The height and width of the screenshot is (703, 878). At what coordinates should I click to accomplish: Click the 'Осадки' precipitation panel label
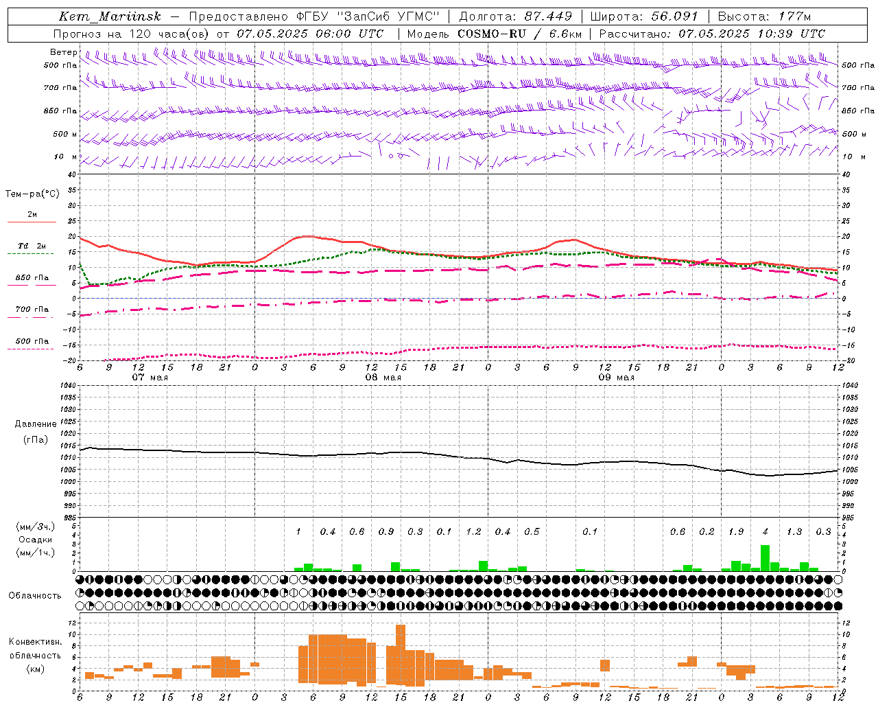pos(35,540)
